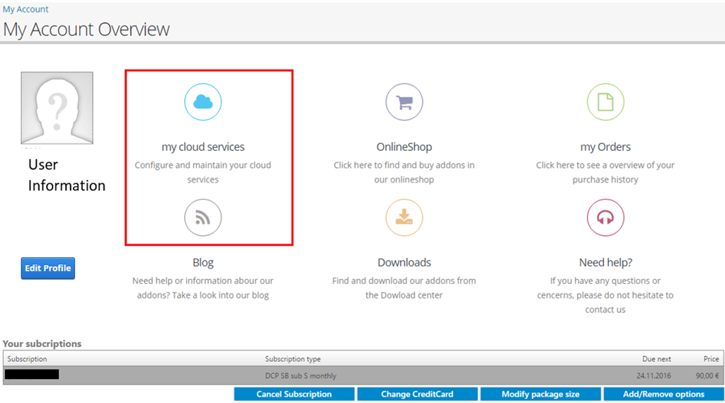Follow the My Account breadcrumb link
This screenshot has height=403, width=725.
pos(25,9)
